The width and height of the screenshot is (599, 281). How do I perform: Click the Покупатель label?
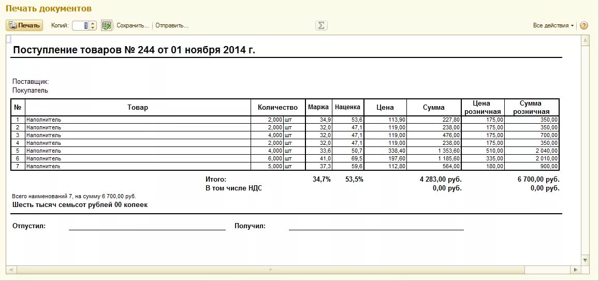(30, 91)
